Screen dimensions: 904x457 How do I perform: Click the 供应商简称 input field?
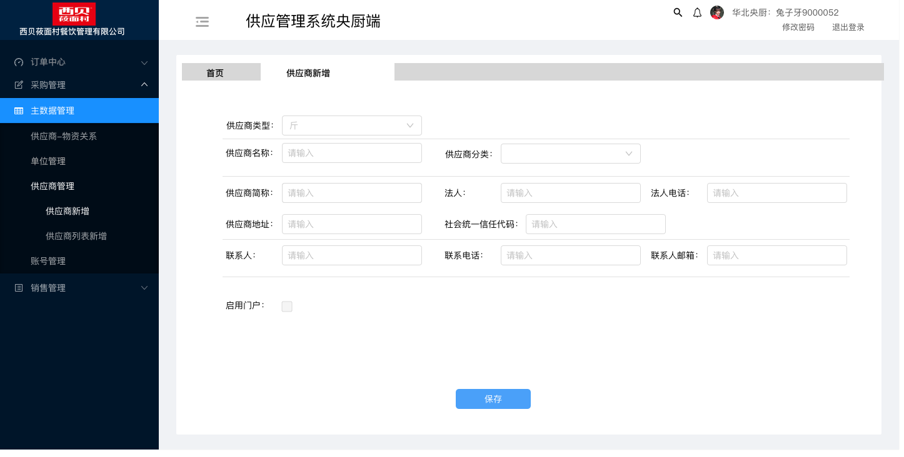pos(352,193)
